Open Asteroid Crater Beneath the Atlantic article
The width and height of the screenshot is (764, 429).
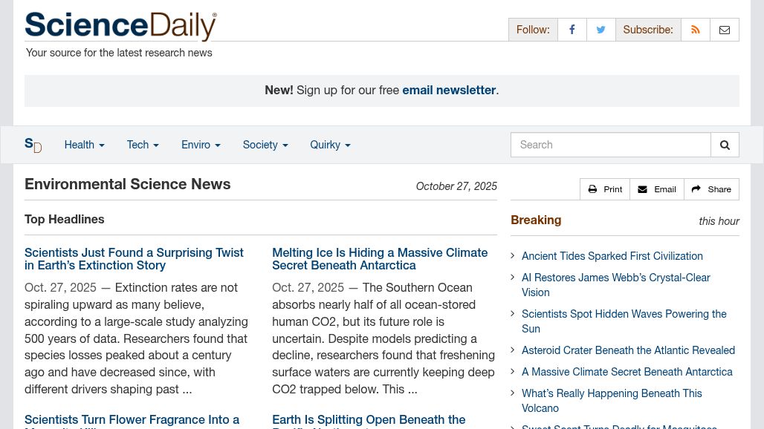(628, 350)
